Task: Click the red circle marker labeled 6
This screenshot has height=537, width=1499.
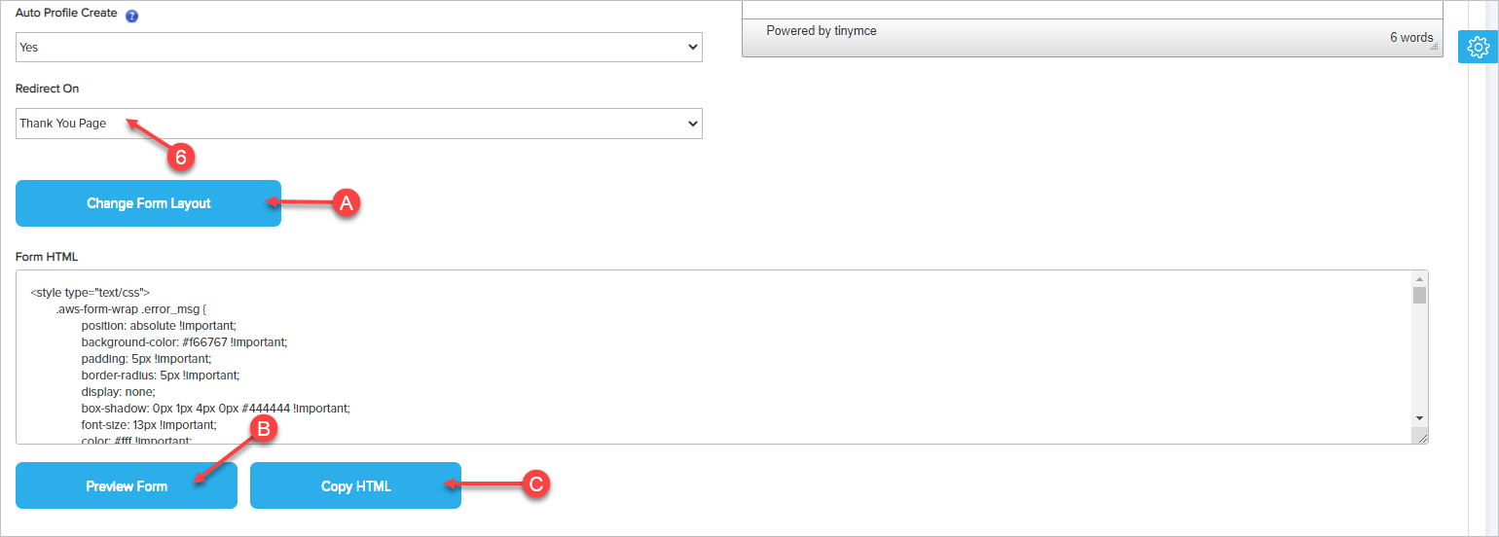Action: click(177, 159)
